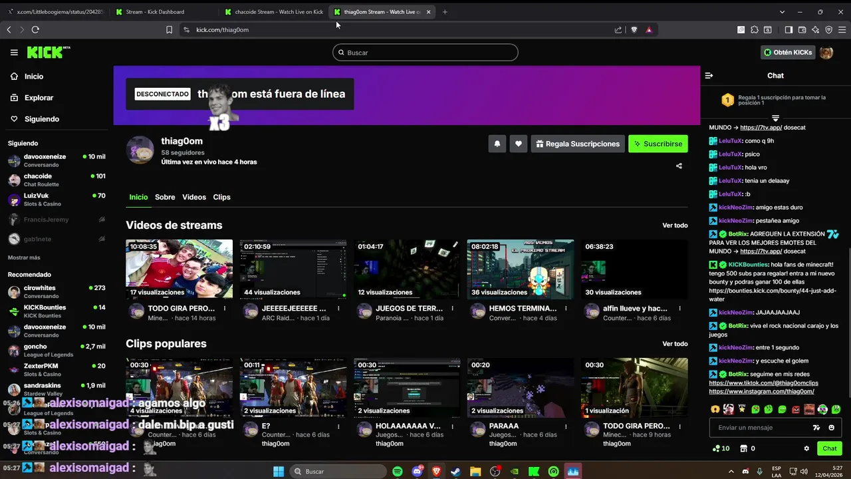The height and width of the screenshot is (479, 851).
Task: Open options menu for HEMOS TERMINA video
Action: click(x=566, y=309)
